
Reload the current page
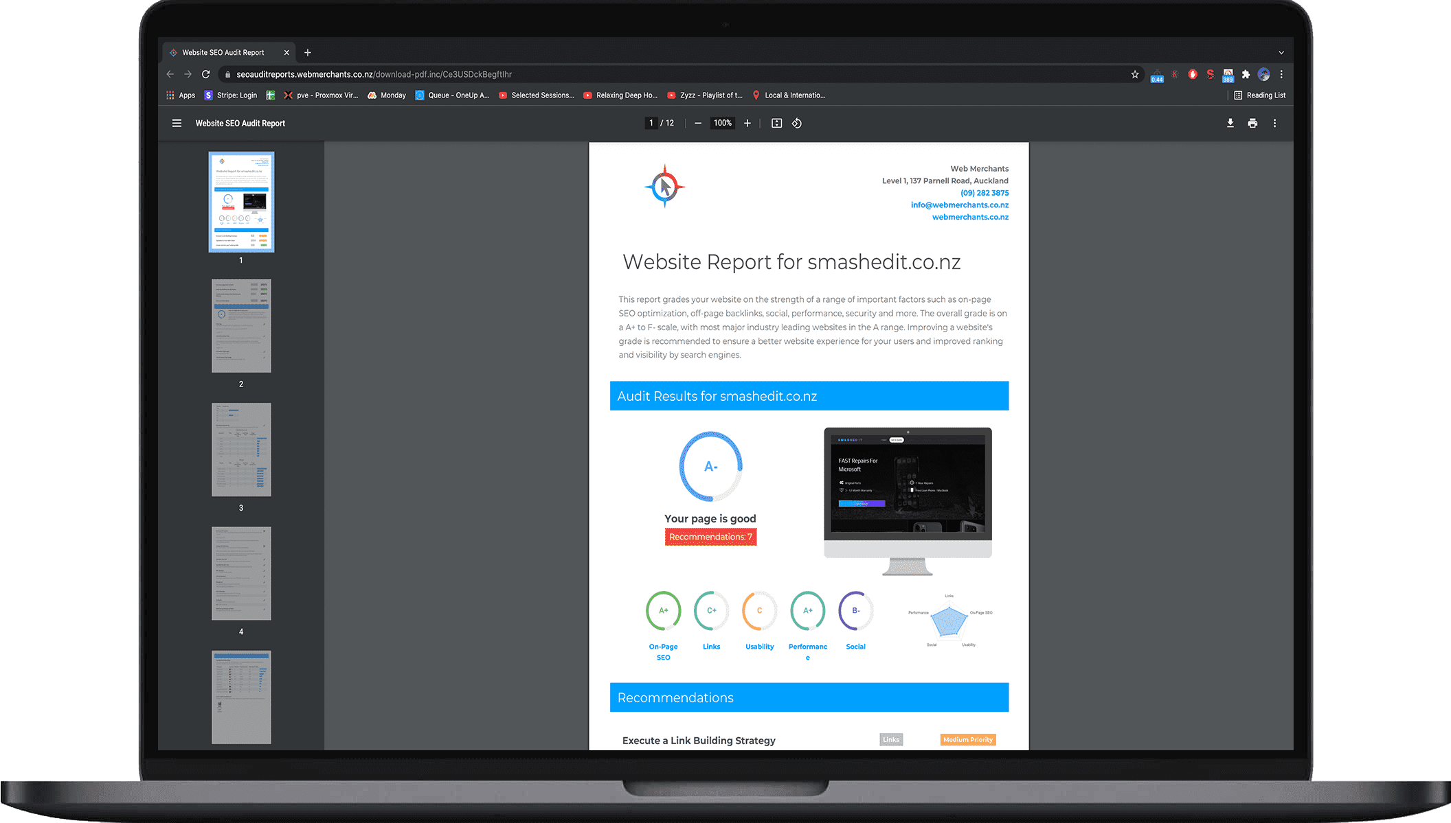click(x=205, y=74)
